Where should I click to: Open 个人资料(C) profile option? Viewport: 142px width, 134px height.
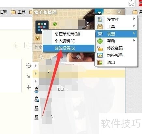pos(68,41)
